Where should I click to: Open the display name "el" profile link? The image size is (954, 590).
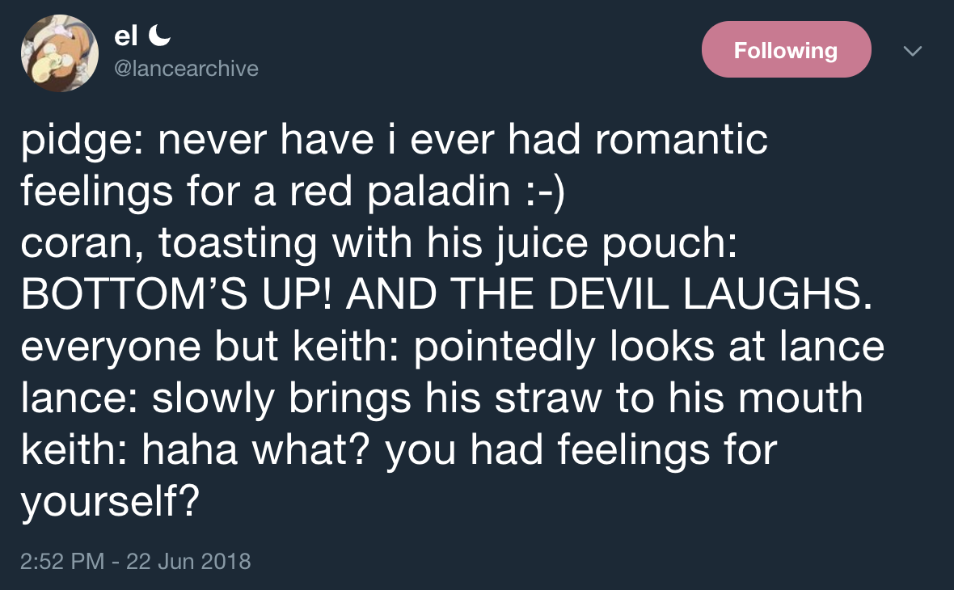125,36
